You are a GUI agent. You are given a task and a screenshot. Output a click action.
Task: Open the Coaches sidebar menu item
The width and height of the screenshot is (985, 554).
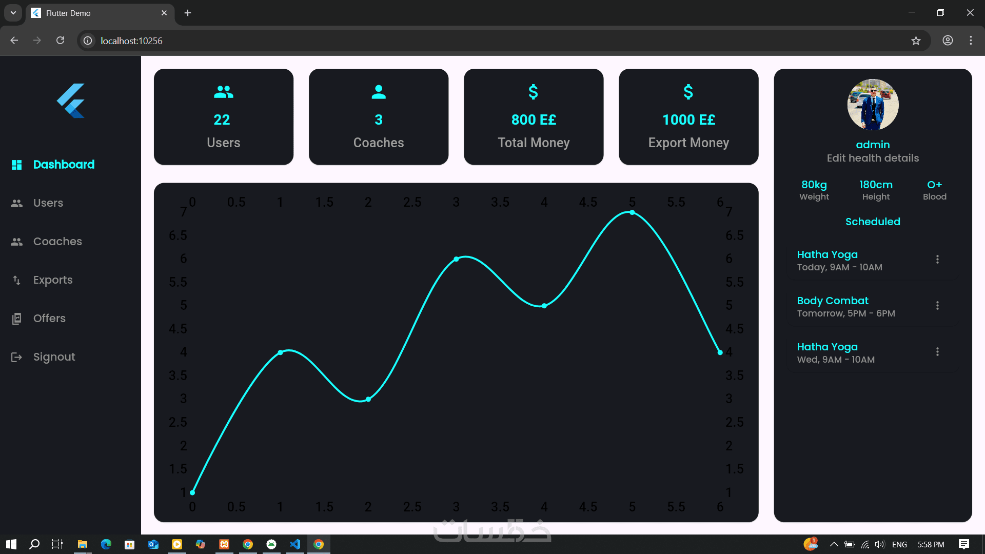(x=57, y=242)
